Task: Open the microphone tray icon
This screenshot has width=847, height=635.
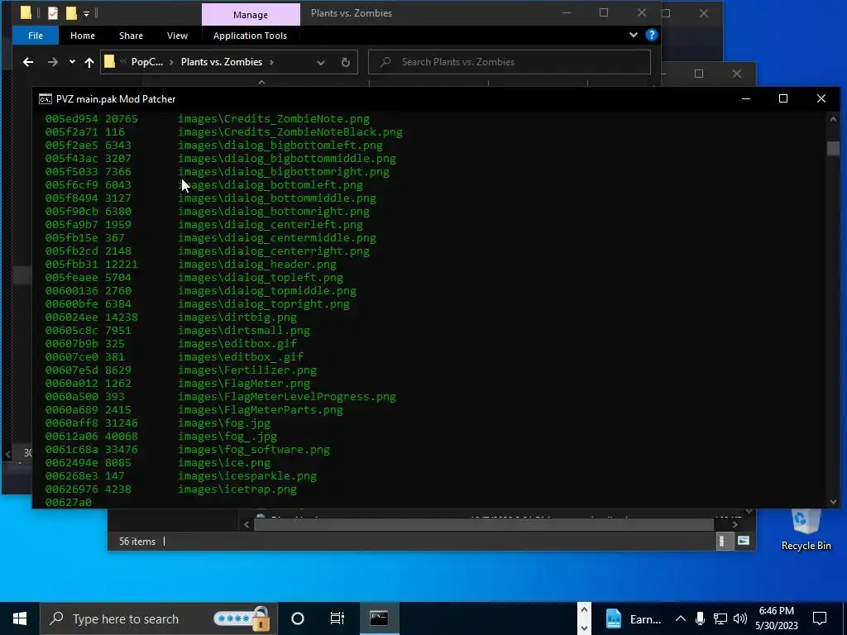Action: (x=700, y=618)
